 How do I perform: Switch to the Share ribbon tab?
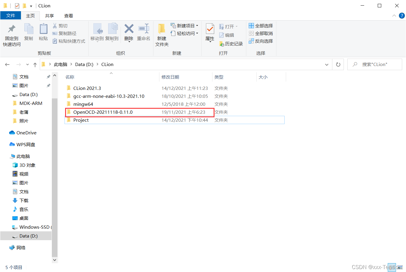tap(49, 16)
